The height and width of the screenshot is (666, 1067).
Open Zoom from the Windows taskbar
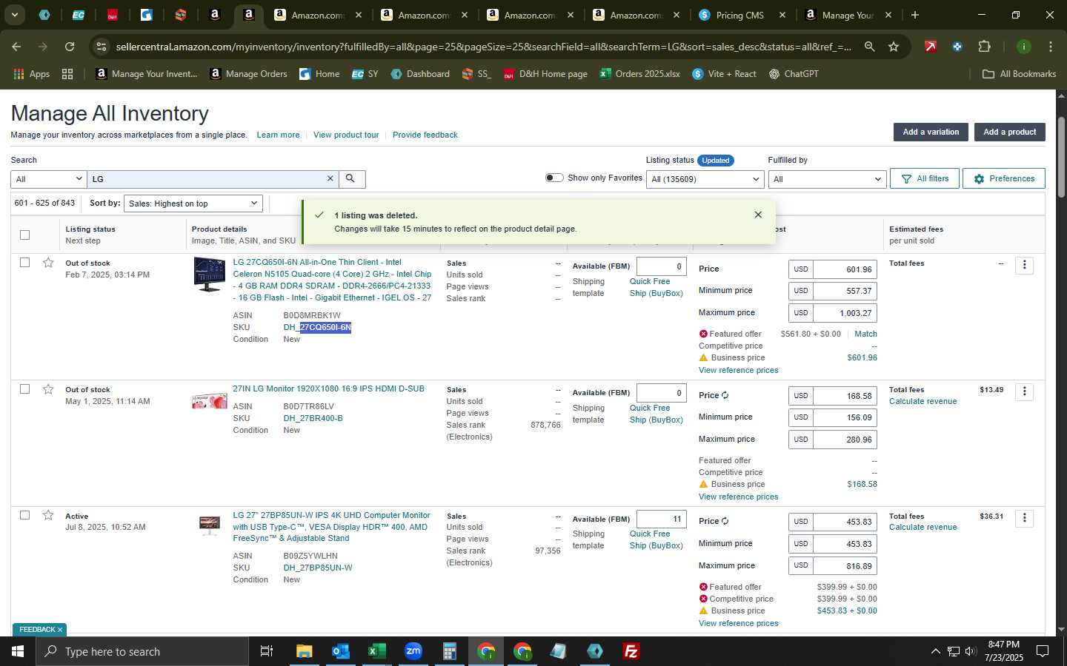pos(413,651)
